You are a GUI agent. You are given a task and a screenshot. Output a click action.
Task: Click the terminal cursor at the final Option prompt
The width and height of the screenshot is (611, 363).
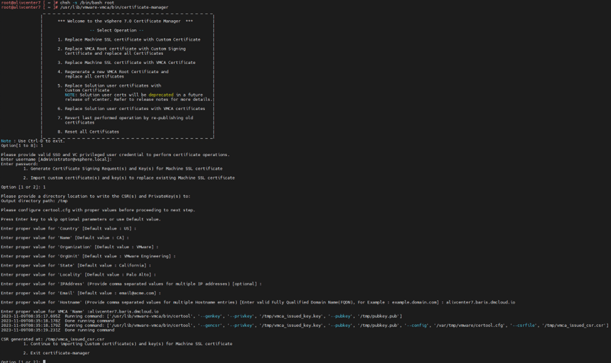pos(44,361)
